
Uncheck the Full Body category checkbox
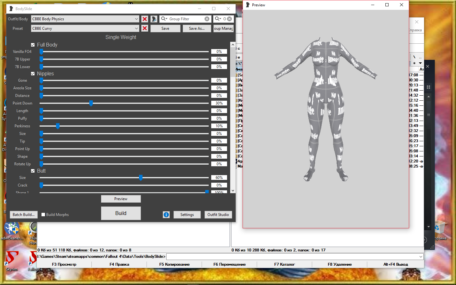pos(33,45)
